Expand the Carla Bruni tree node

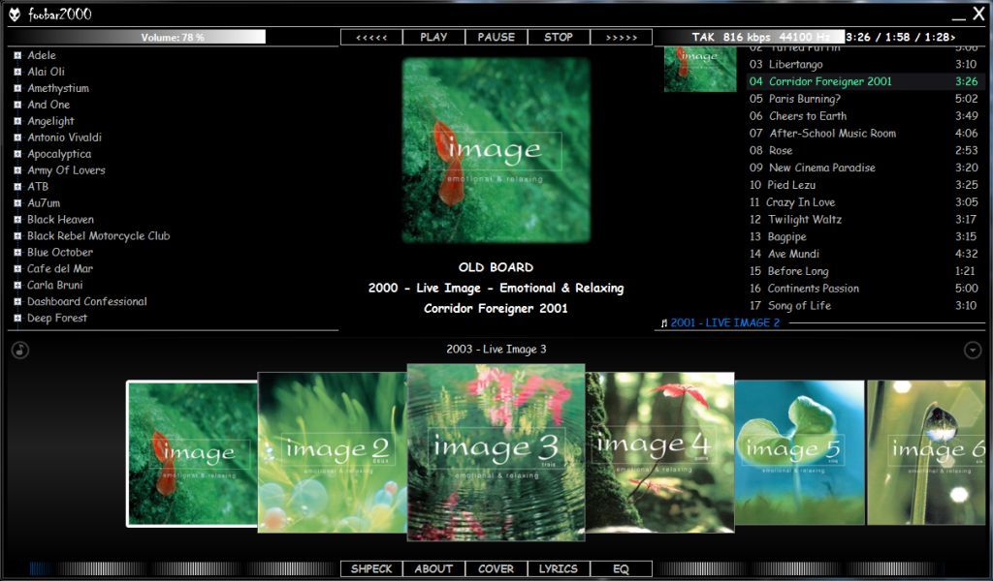pos(17,286)
